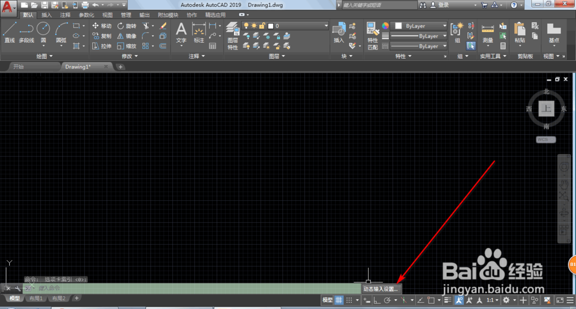576x309 pixels.
Task: Expand the 实用工具 (Utilities) panel
Action: [493, 56]
